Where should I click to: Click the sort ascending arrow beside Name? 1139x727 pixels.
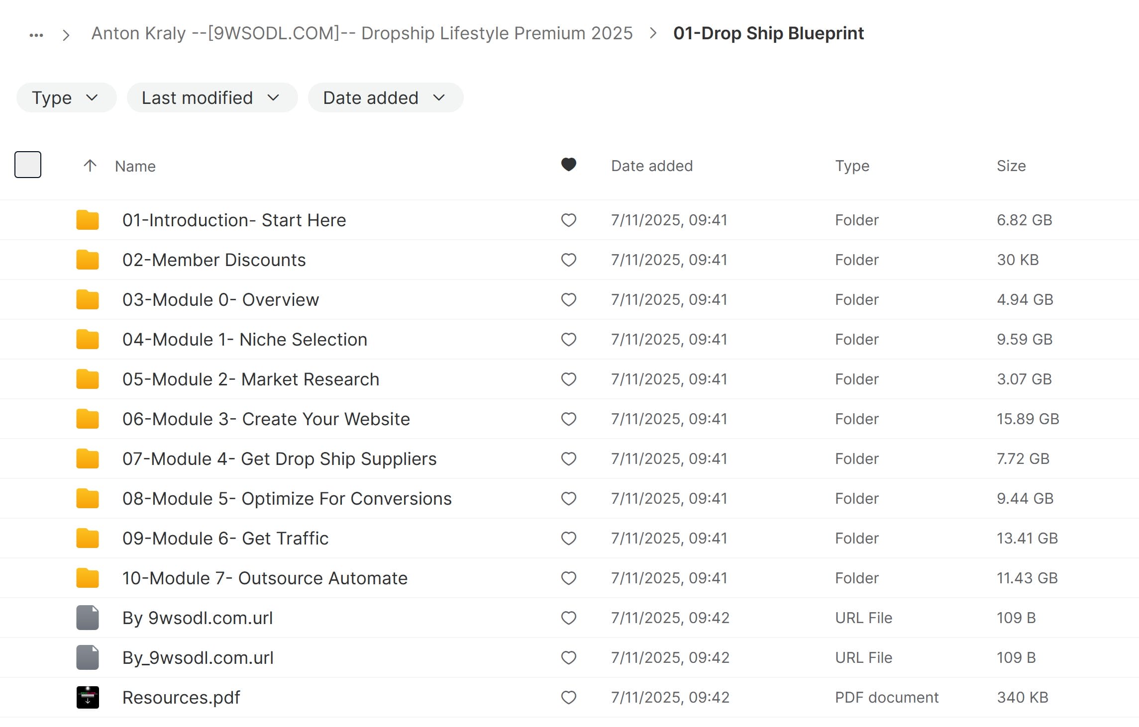click(90, 166)
